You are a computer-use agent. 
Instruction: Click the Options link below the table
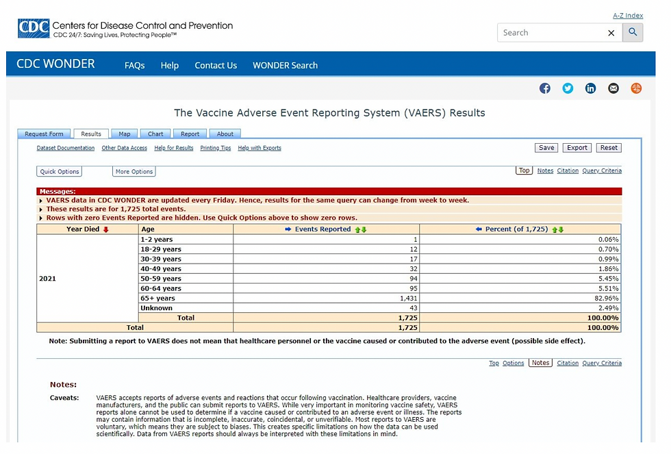[513, 364]
